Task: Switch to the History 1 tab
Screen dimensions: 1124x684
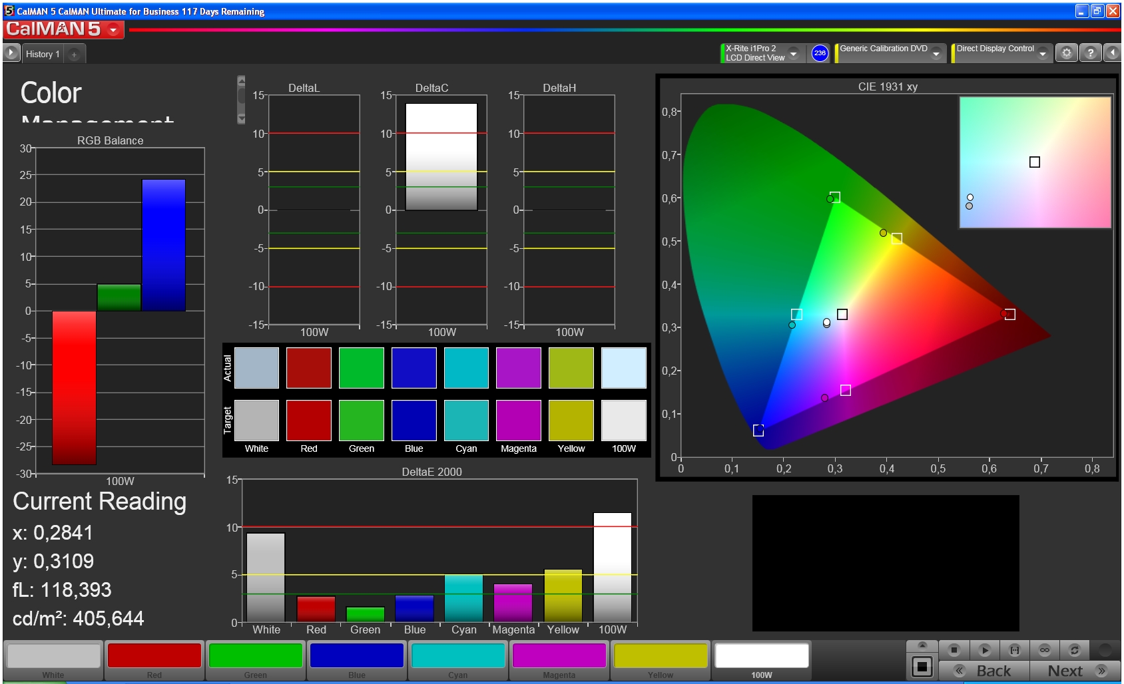Action: click(43, 54)
